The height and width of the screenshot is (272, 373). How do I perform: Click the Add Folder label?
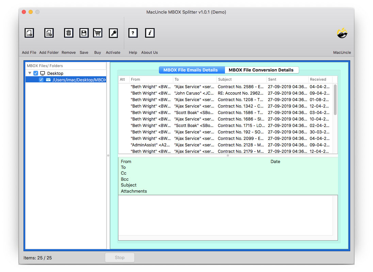(49, 52)
